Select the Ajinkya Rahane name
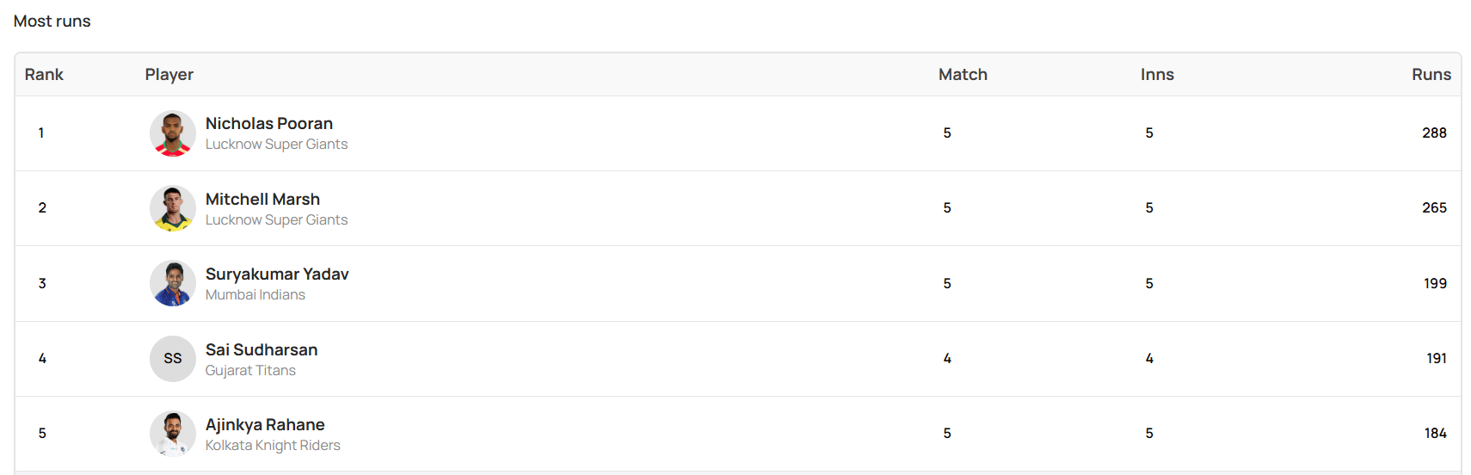1471x475 pixels. (265, 424)
